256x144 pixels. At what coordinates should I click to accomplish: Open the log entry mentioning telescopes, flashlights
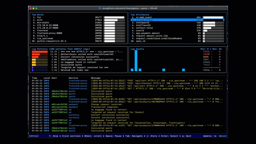click(x=108, y=123)
